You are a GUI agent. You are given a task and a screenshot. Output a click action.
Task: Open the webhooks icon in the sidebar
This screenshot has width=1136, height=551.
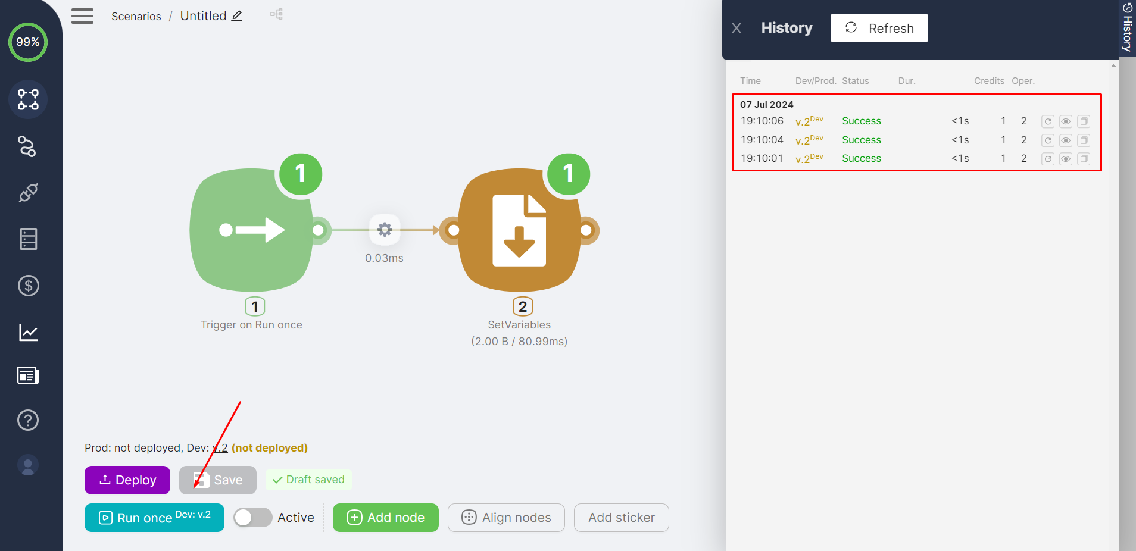click(x=27, y=146)
